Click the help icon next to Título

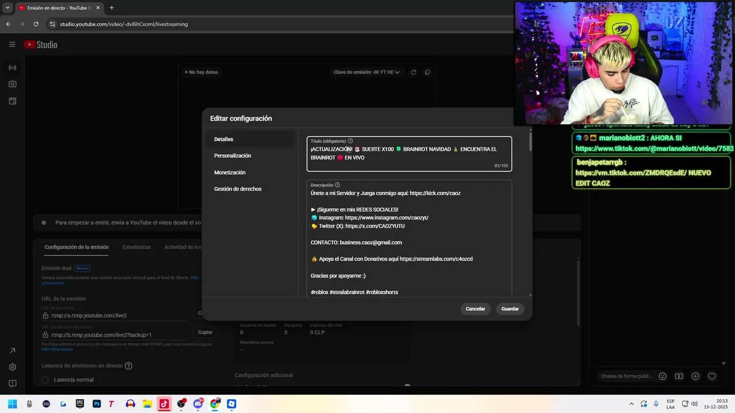pos(350,141)
